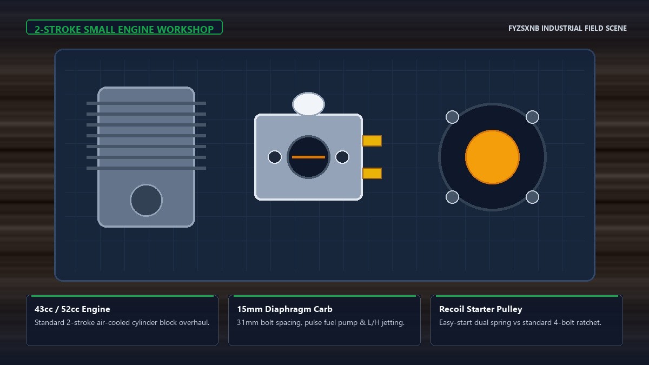Screen dimensions: 649x365
Task: Click the carburetor's left mounting bolt hole
Action: (x=275, y=157)
